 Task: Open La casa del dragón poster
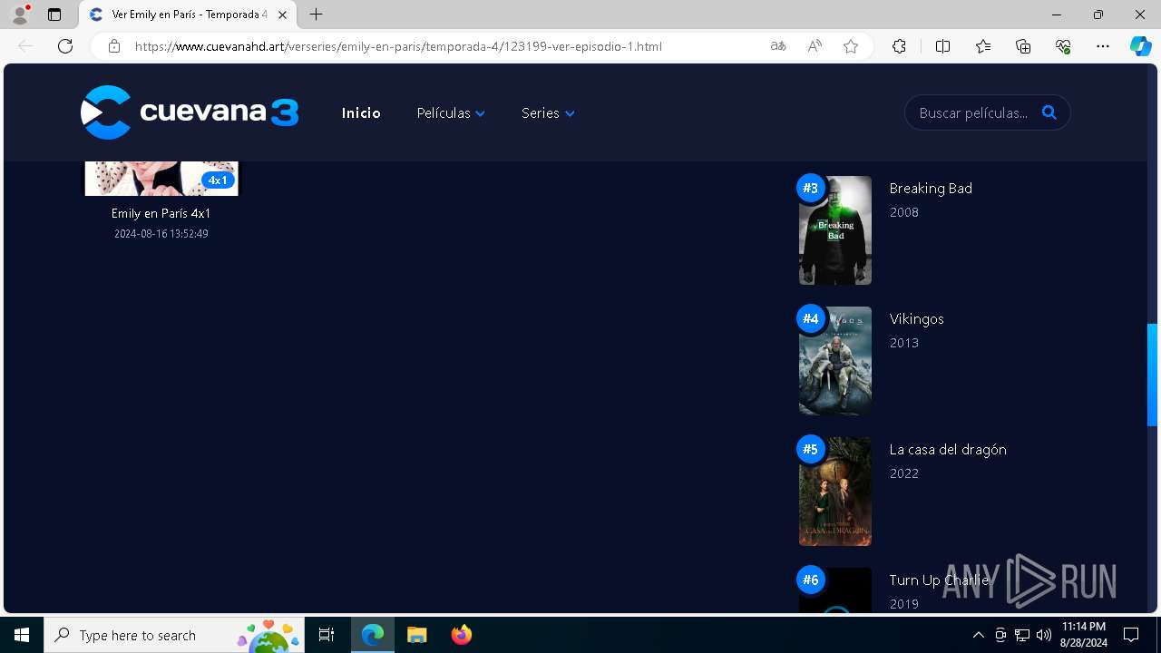click(x=835, y=492)
